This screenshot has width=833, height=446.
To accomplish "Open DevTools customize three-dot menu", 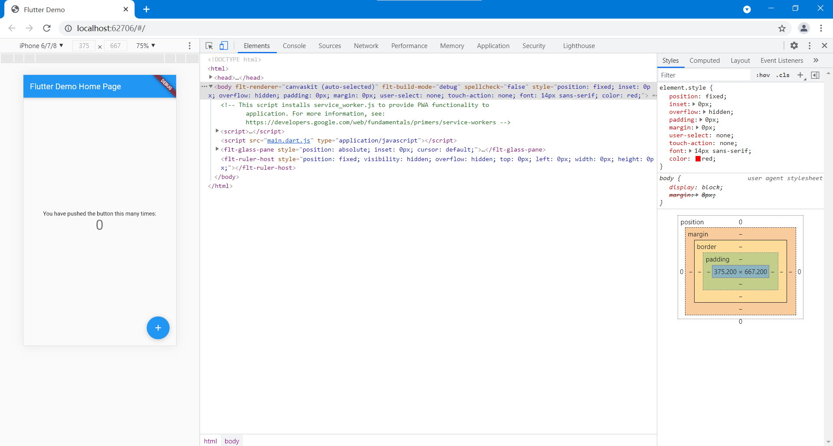I will coord(810,45).
